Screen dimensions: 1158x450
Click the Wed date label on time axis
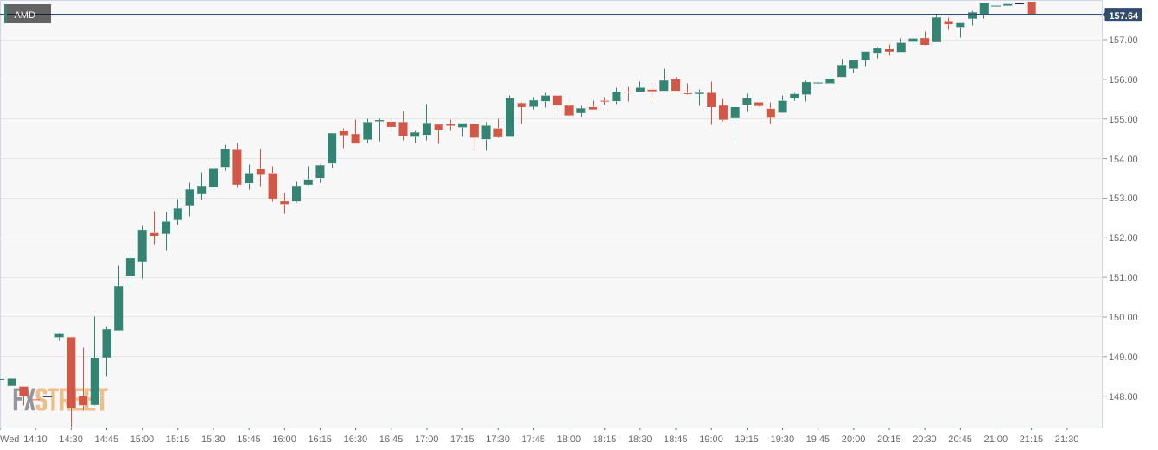click(x=10, y=439)
